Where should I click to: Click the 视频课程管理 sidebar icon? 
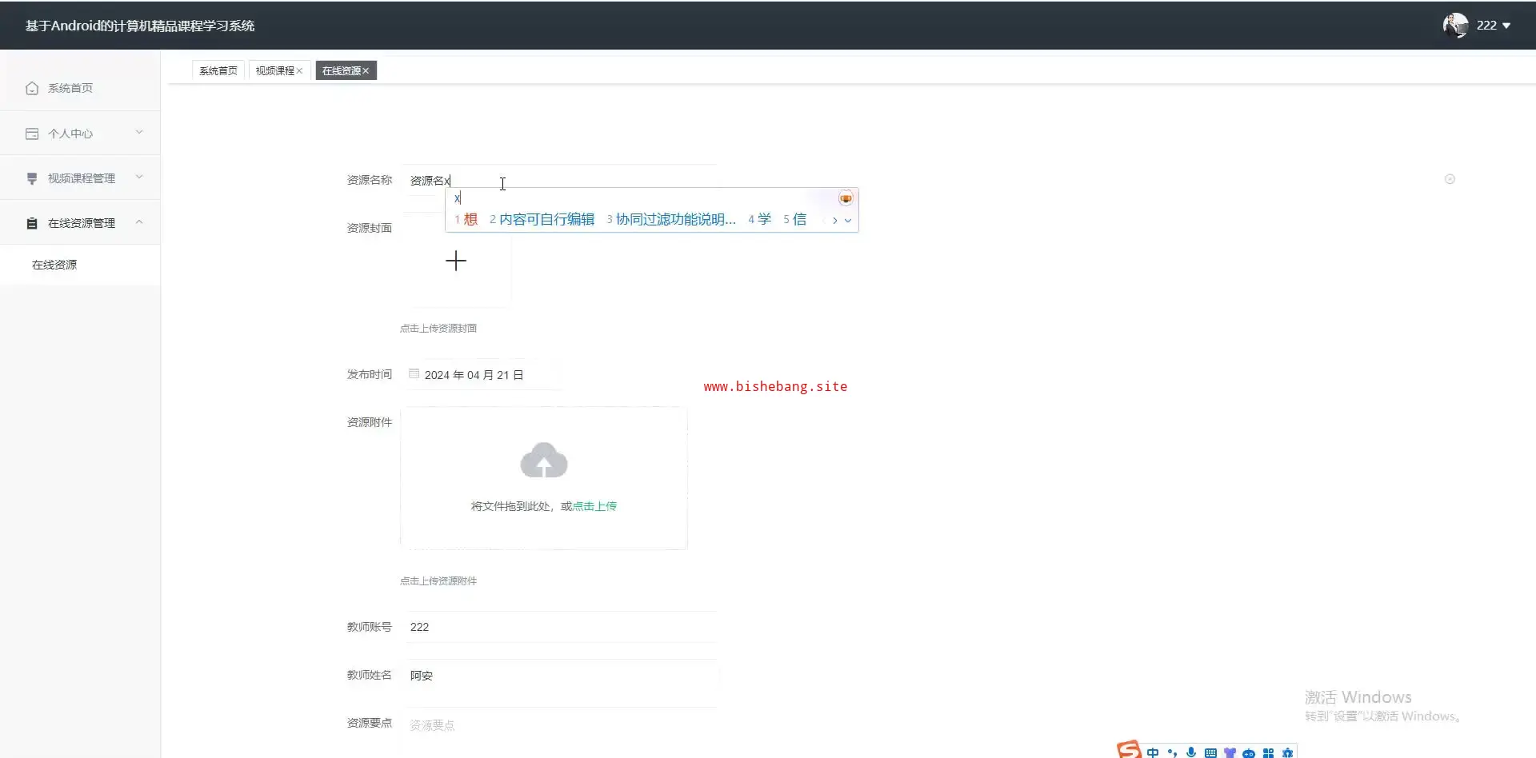pyautogui.click(x=32, y=178)
